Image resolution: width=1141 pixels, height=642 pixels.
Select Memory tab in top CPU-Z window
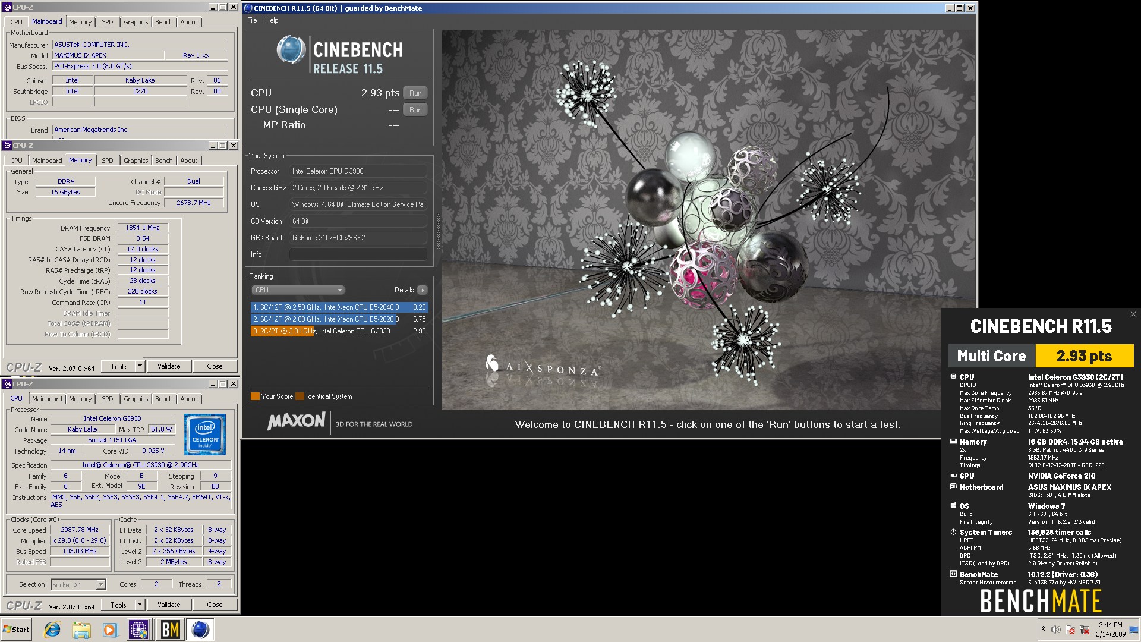80,22
